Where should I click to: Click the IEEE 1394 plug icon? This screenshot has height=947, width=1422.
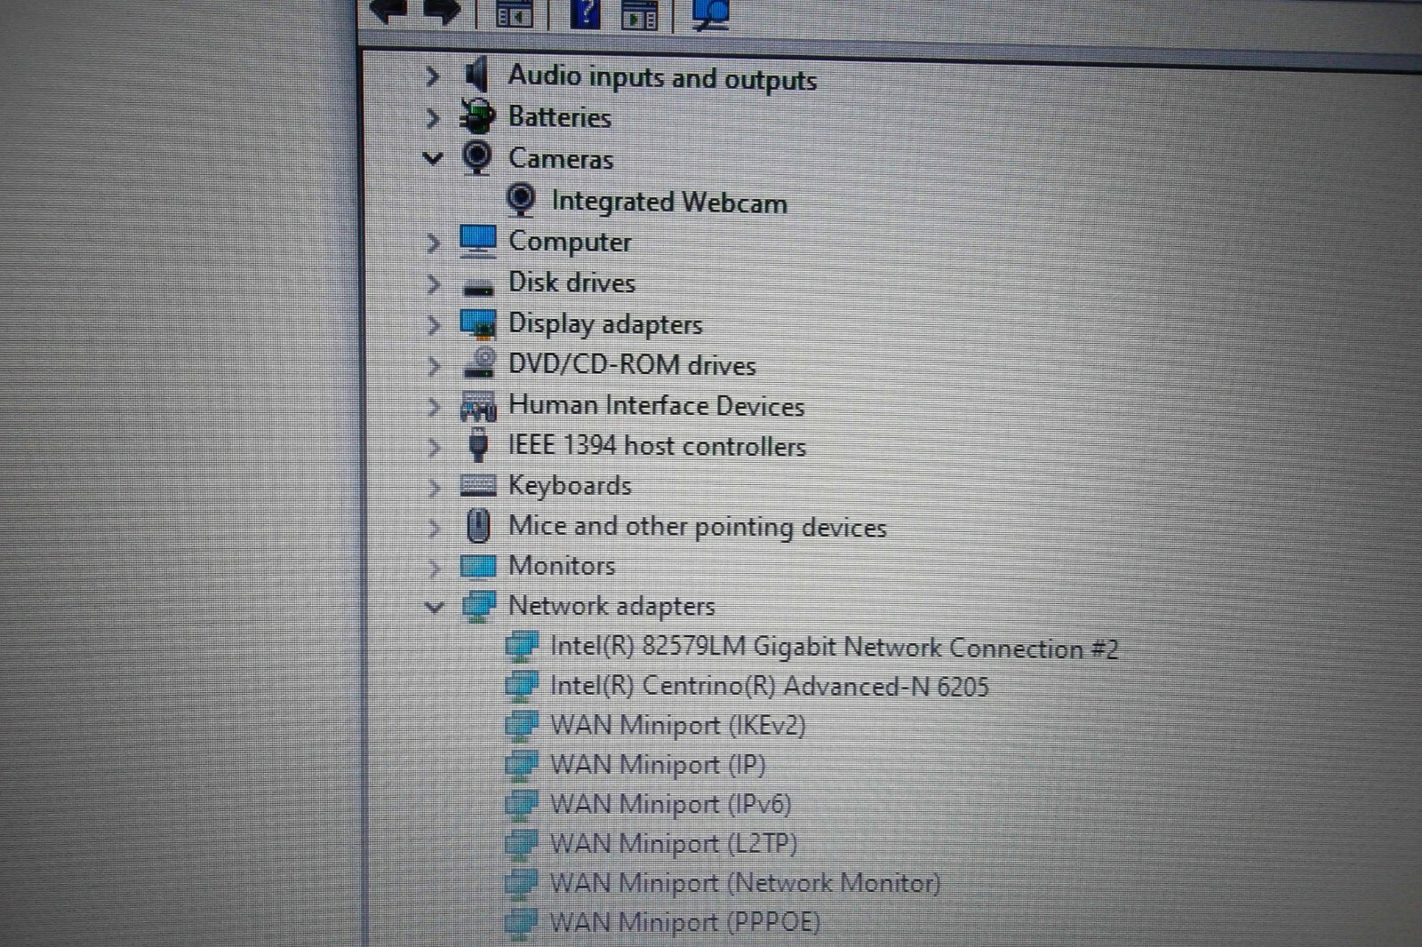tap(478, 444)
